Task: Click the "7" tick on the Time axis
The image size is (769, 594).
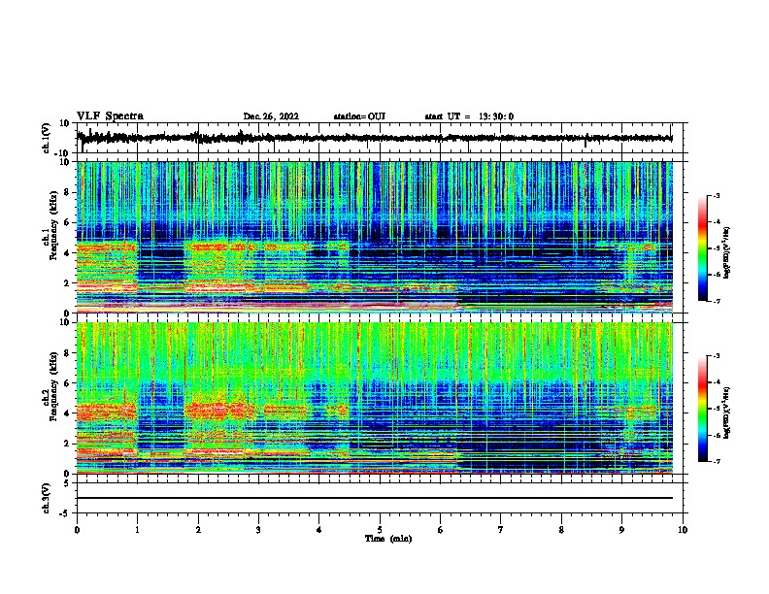Action: (x=501, y=530)
